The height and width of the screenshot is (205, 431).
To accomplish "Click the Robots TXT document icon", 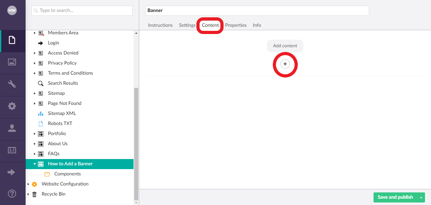I will coord(40,124).
